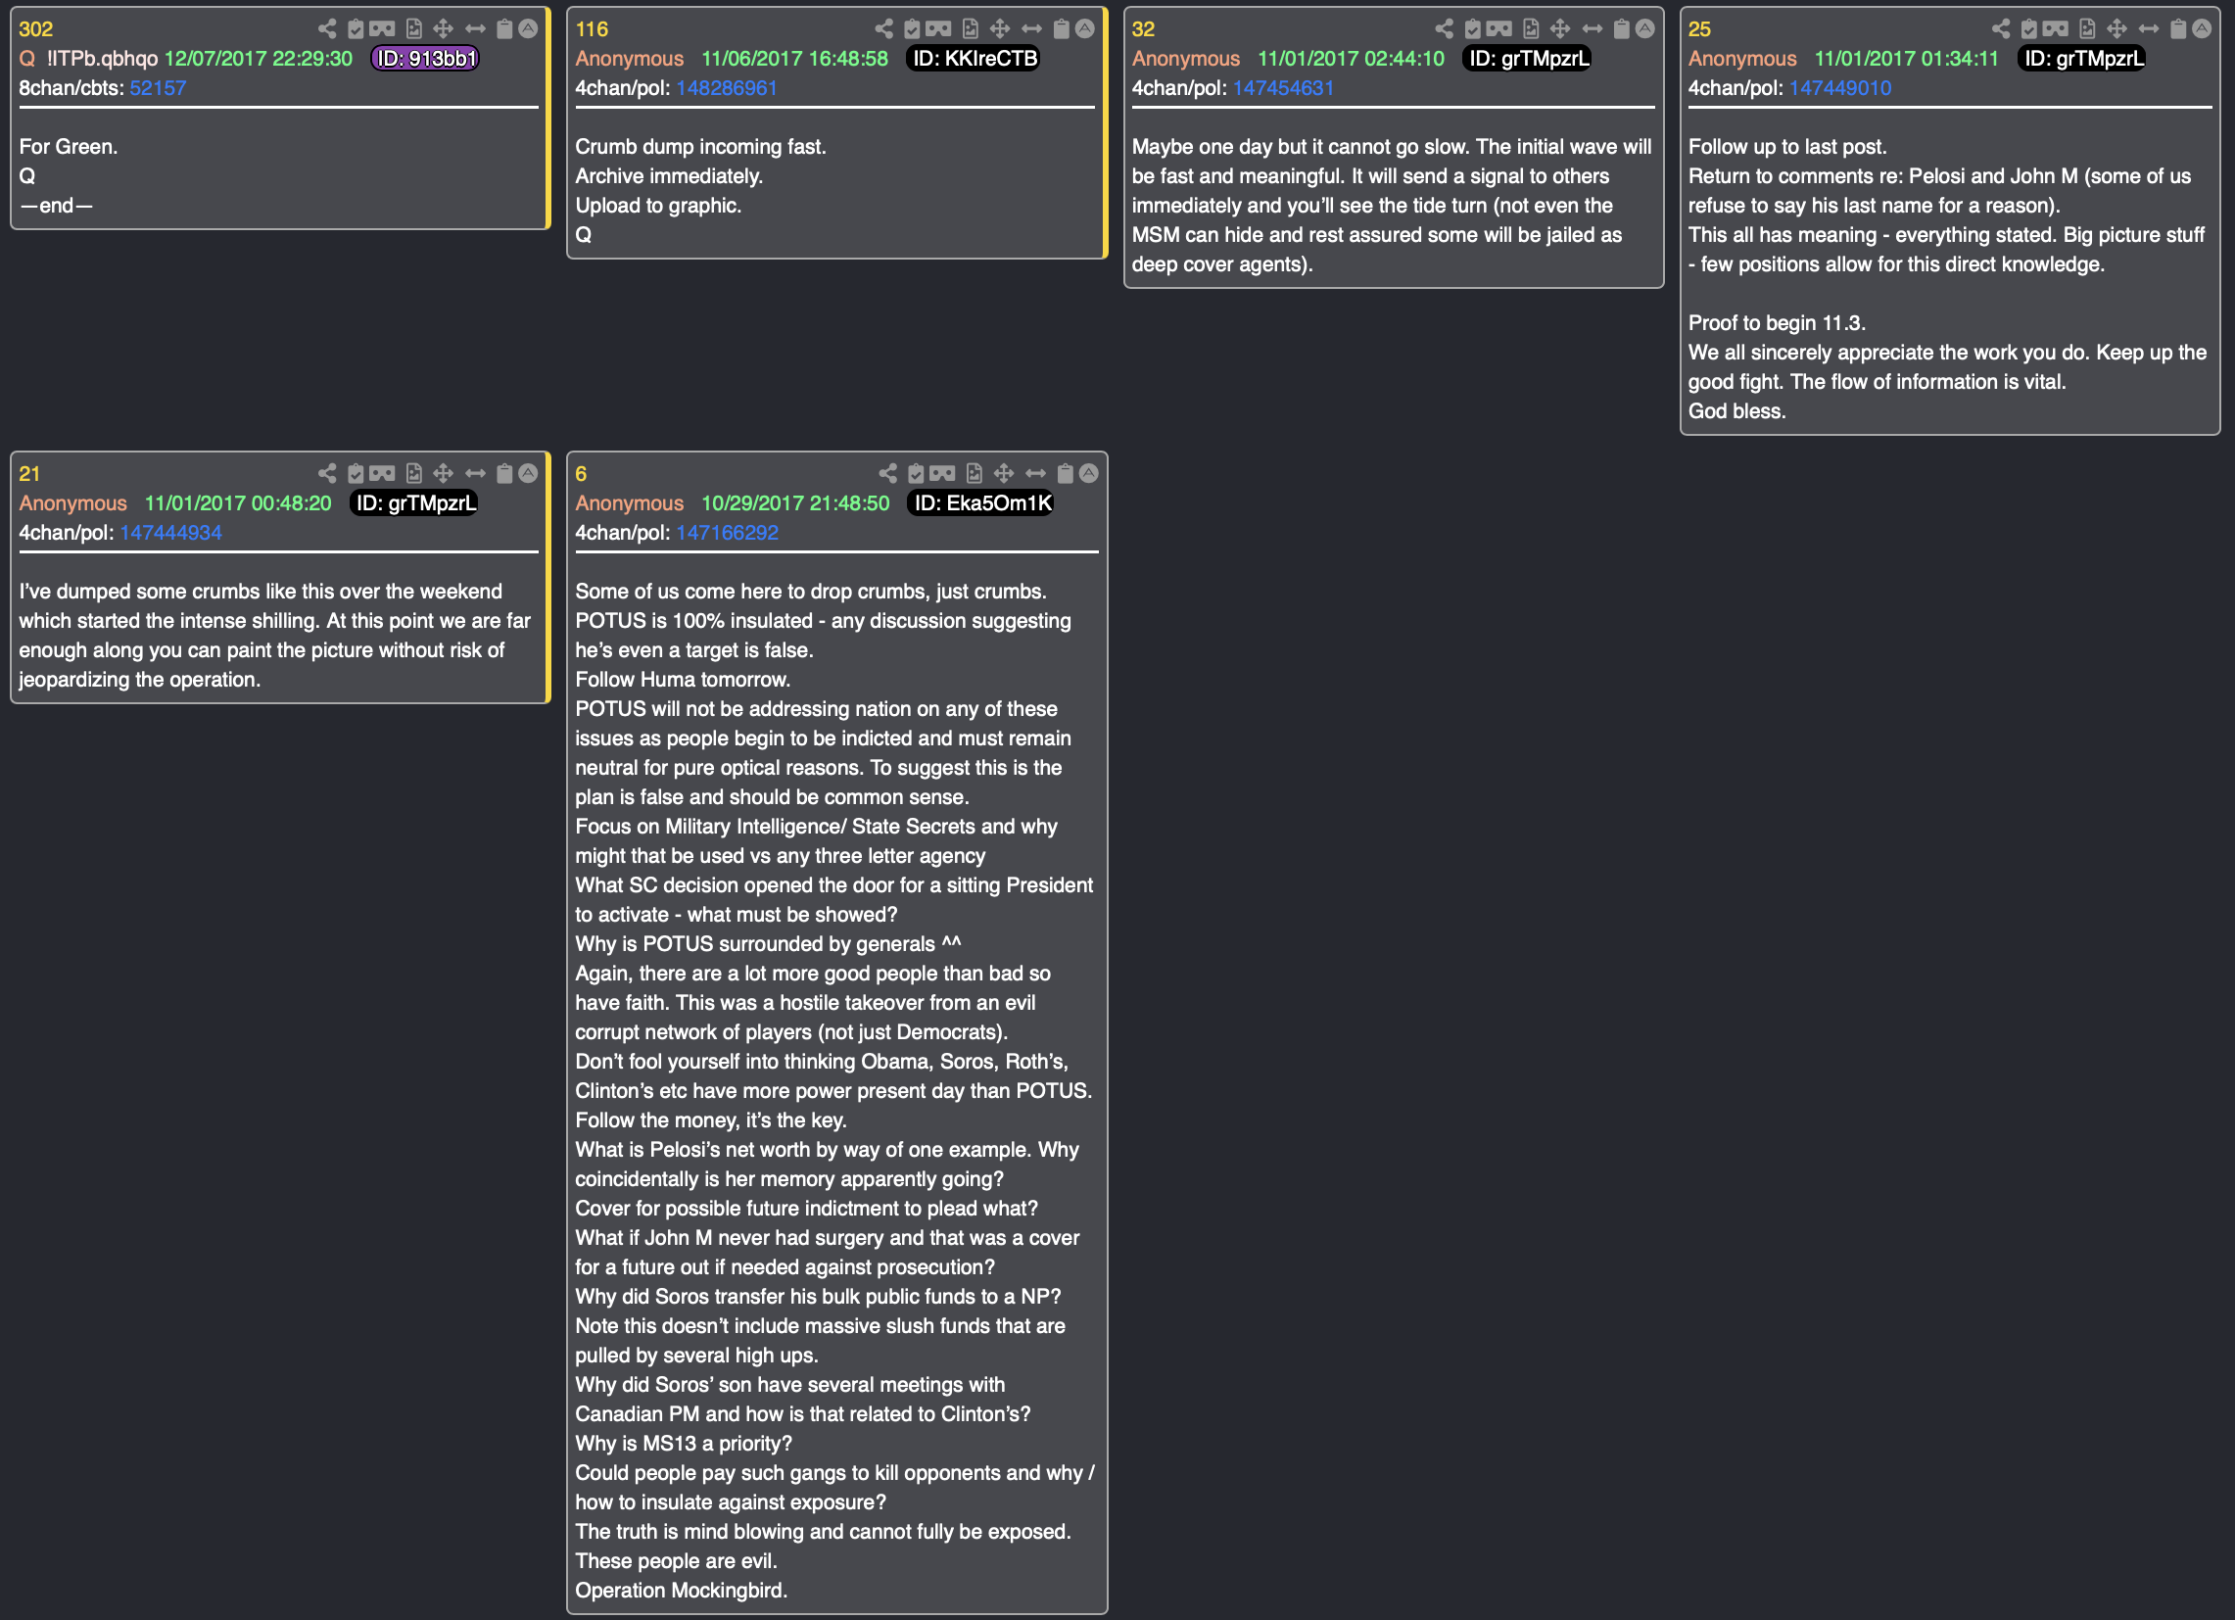Click the purple ID: 913bb1 badge
This screenshot has height=1620, width=2235.
pyautogui.click(x=426, y=58)
